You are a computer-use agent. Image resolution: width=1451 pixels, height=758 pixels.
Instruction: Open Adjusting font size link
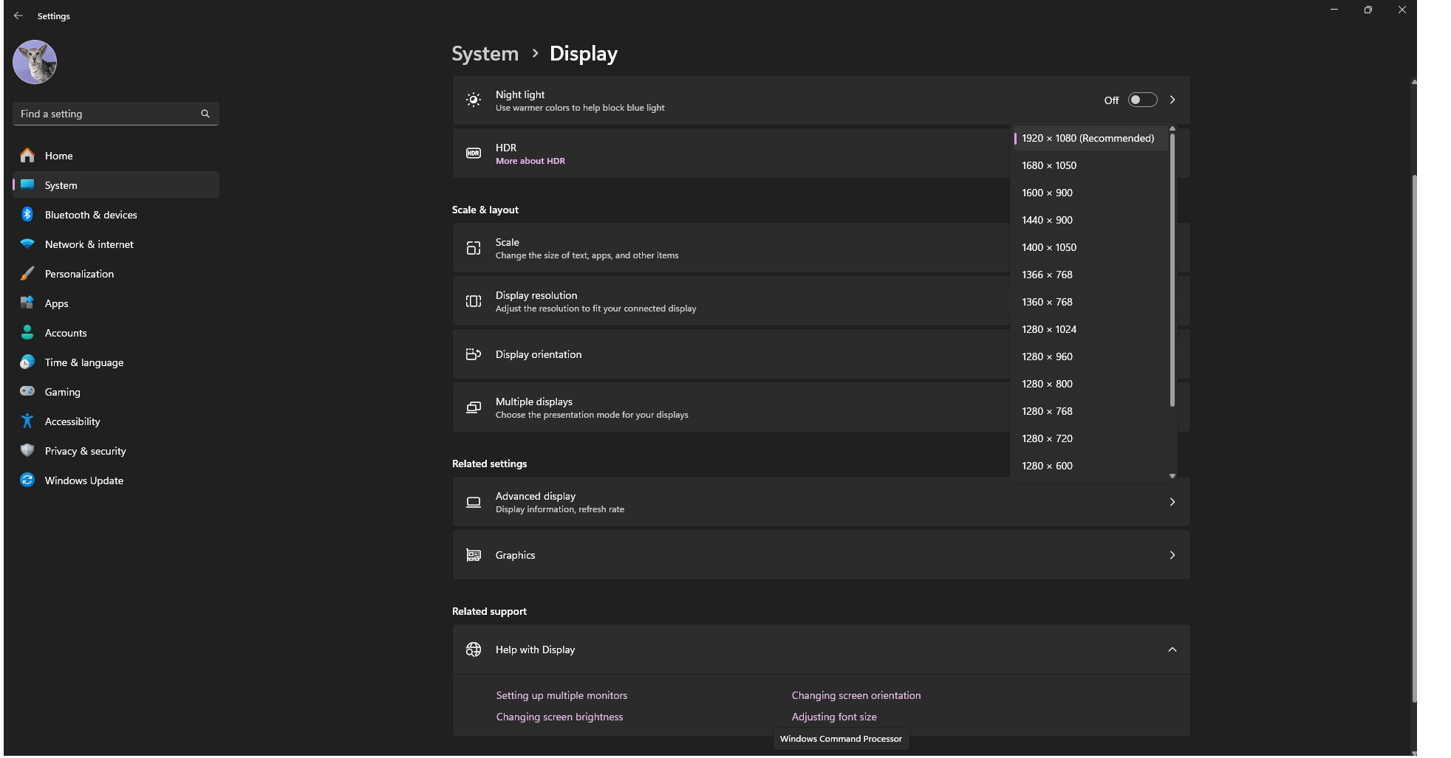(x=834, y=717)
